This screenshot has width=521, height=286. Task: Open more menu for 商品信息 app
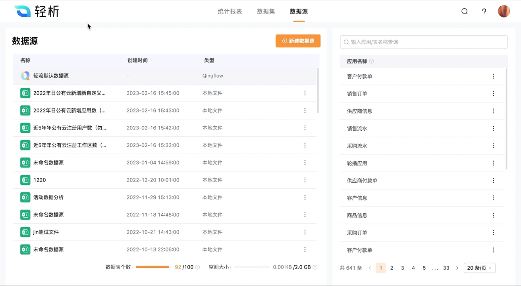[494, 215]
